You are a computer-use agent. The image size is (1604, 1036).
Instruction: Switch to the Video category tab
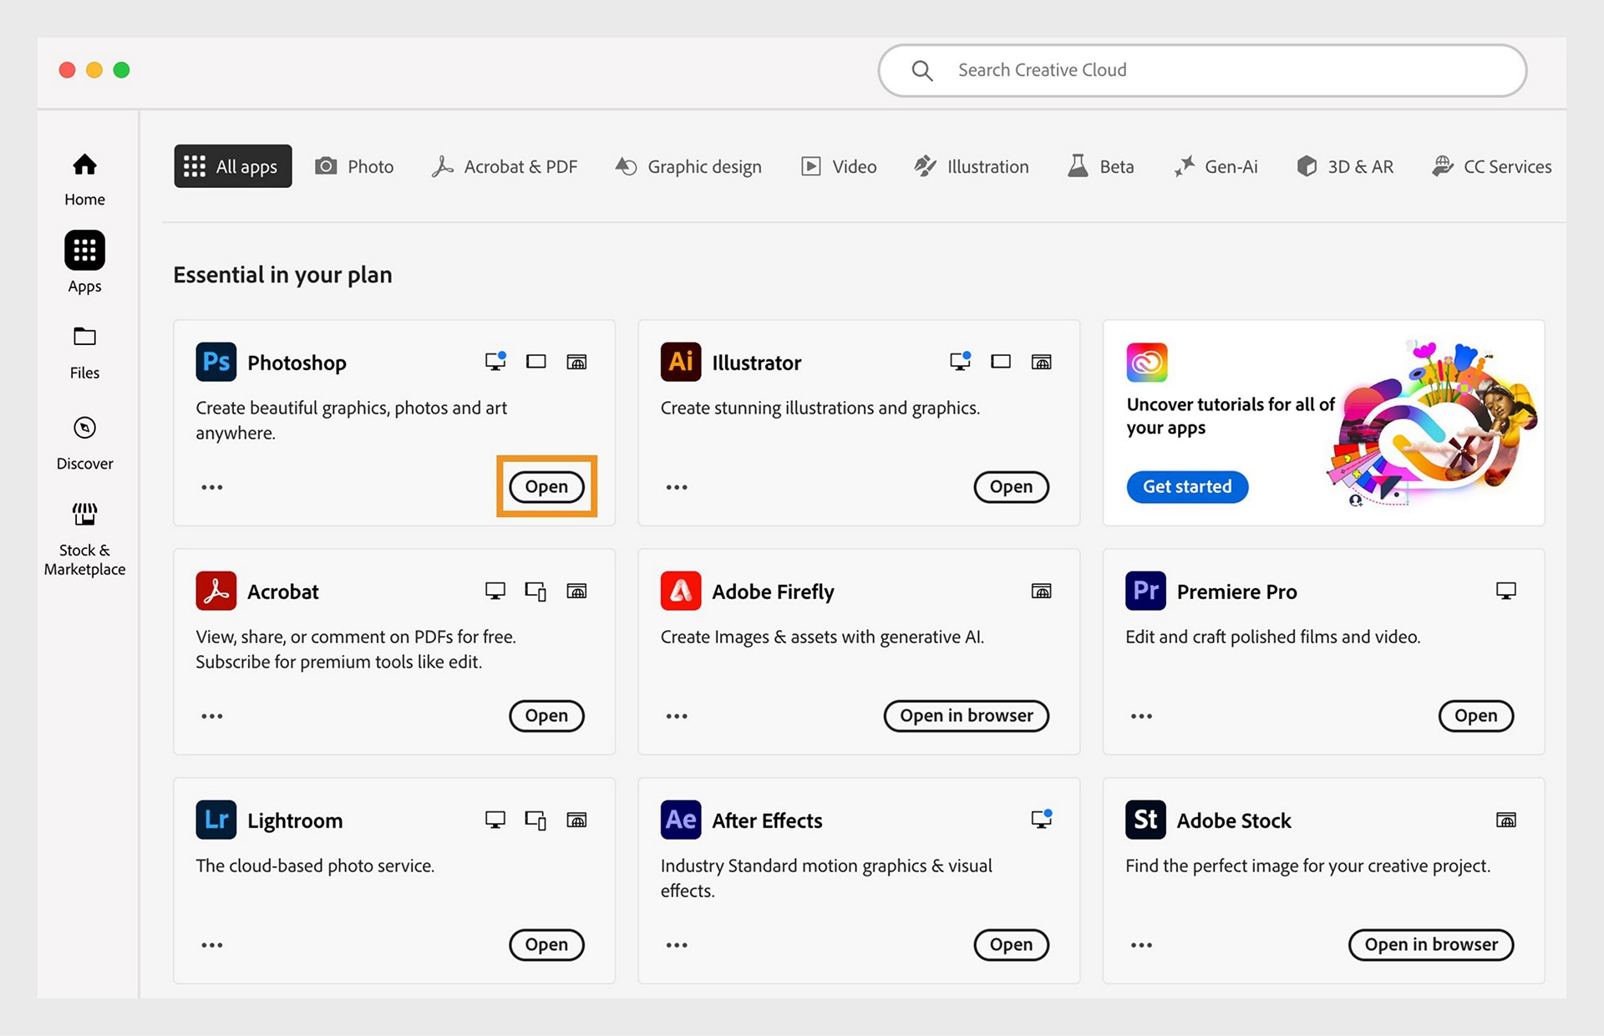tap(839, 166)
